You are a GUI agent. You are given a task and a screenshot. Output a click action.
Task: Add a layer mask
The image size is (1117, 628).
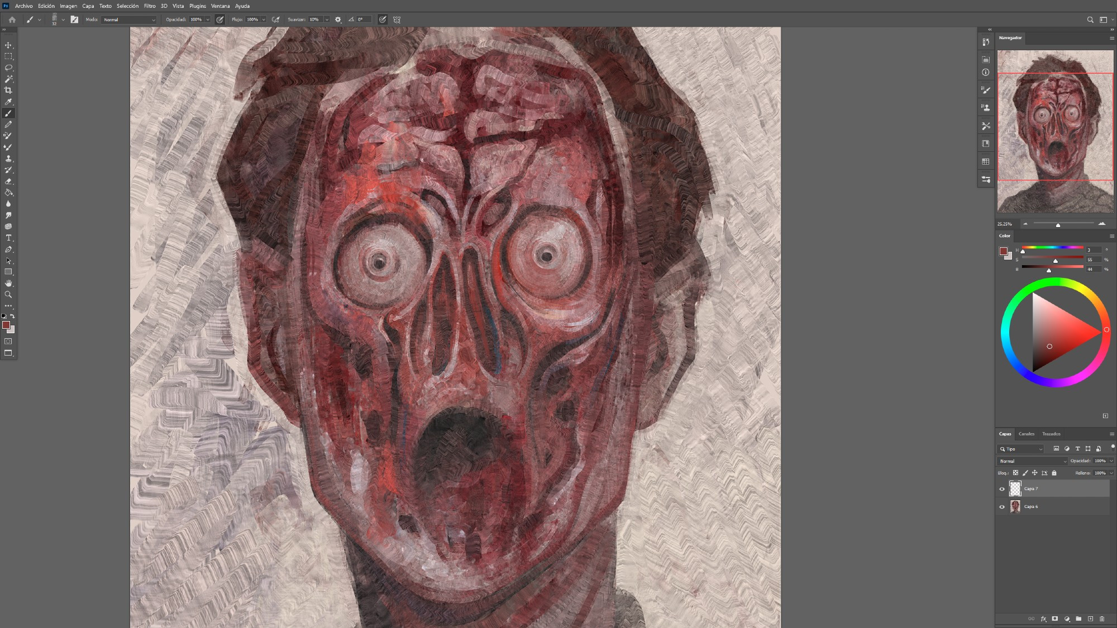pos(1055,619)
